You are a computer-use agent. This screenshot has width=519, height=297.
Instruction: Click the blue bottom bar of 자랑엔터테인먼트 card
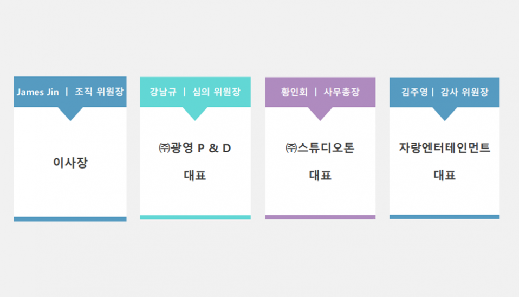coord(445,217)
